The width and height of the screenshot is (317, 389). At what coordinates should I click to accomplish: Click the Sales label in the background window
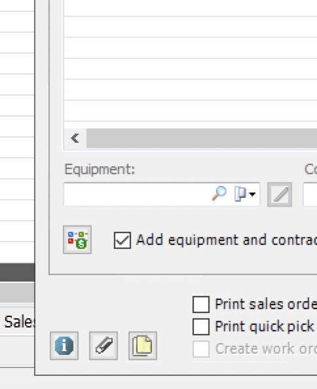tap(20, 322)
